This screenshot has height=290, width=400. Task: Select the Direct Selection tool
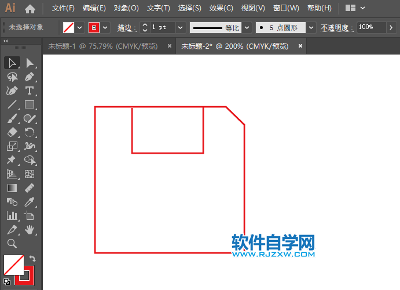click(30, 63)
